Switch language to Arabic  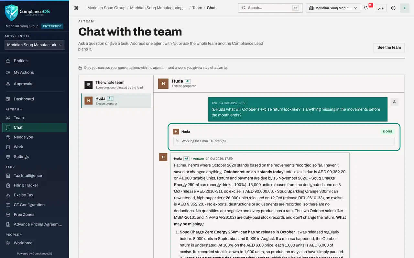(381, 8)
